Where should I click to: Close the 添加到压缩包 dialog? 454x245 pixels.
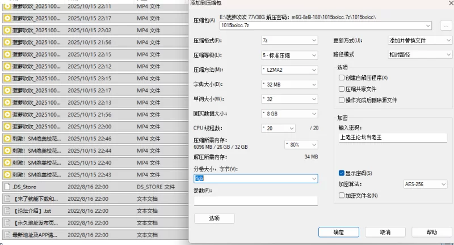pos(451,3)
